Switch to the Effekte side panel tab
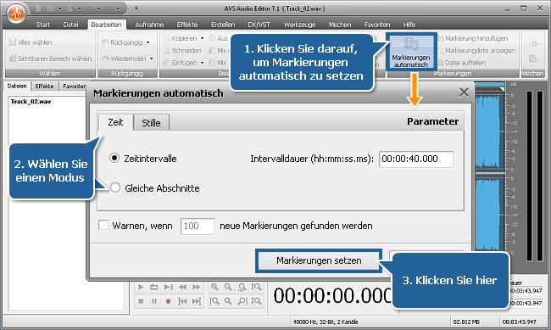The width and height of the screenshot is (551, 330). 45,87
